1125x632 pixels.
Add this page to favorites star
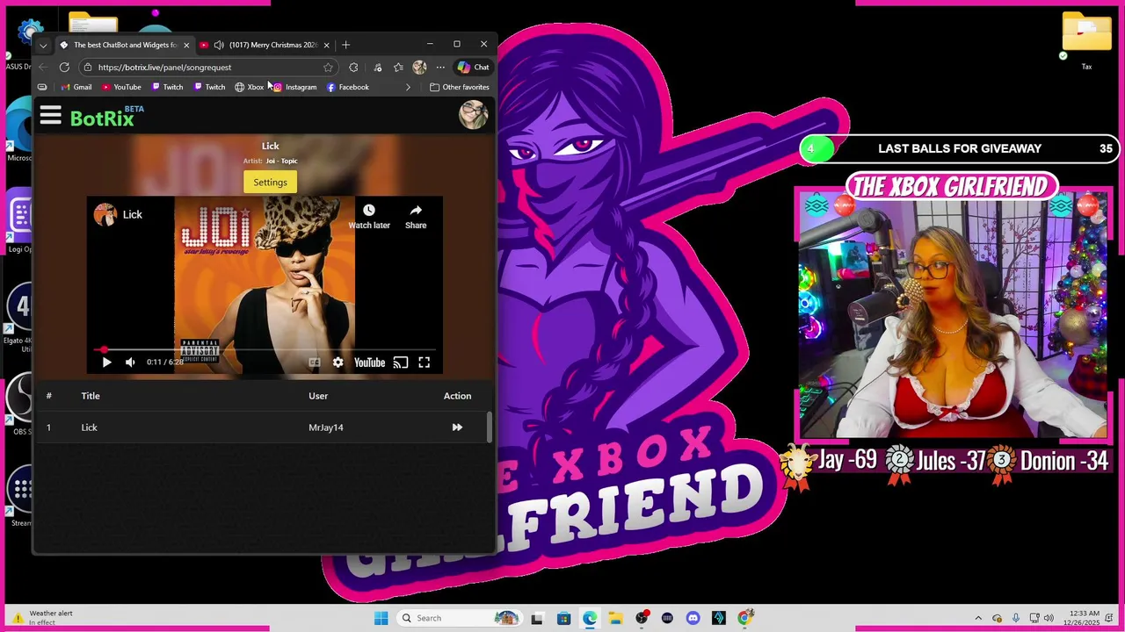328,68
